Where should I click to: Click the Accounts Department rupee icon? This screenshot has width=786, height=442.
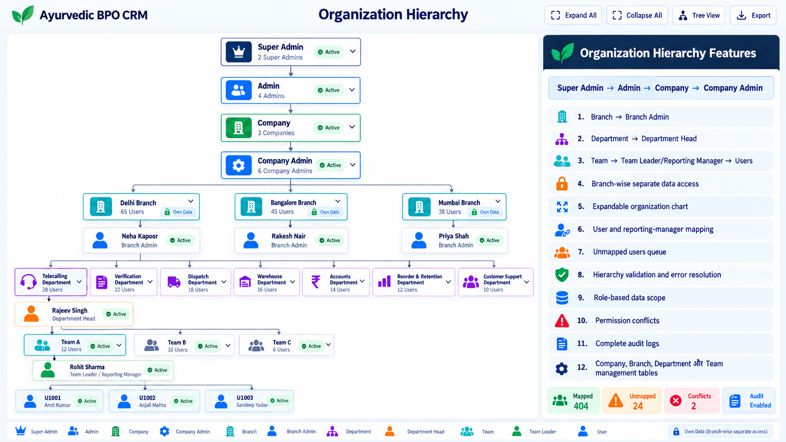coord(316,282)
